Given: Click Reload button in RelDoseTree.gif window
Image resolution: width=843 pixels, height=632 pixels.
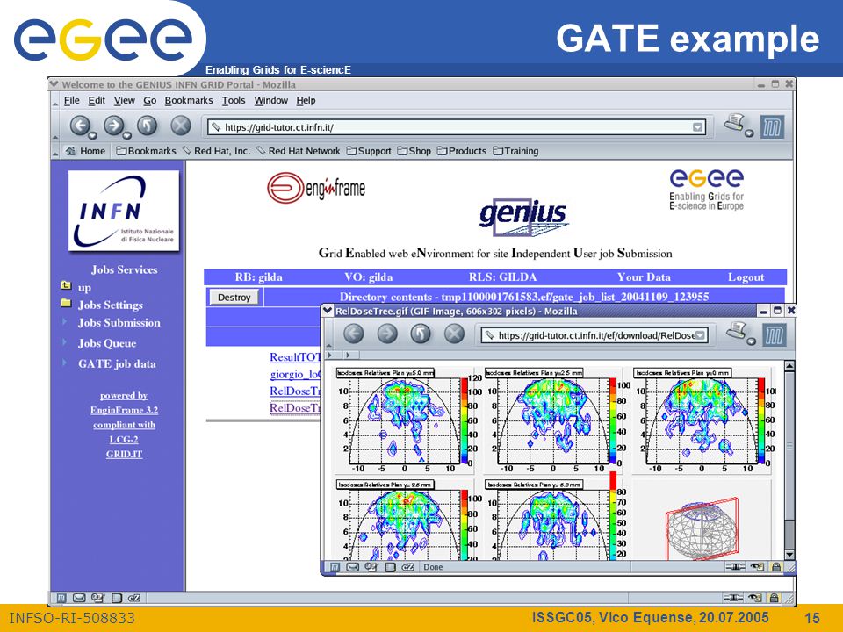Looking at the screenshot, I should point(421,334).
